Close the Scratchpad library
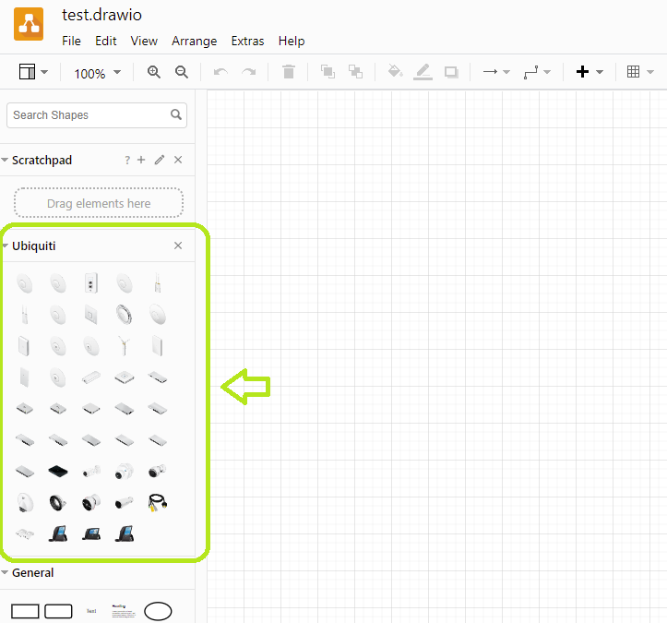This screenshot has width=667, height=623. coord(178,160)
